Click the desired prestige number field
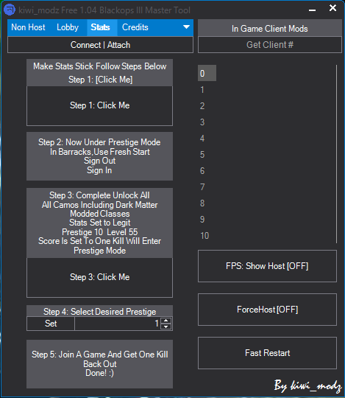This screenshot has width=345, height=398. pyautogui.click(x=118, y=324)
